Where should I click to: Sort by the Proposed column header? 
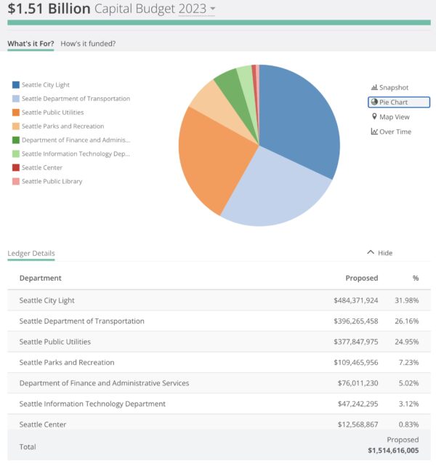361,278
